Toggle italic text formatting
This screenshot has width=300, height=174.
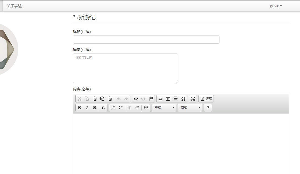coord(87,108)
